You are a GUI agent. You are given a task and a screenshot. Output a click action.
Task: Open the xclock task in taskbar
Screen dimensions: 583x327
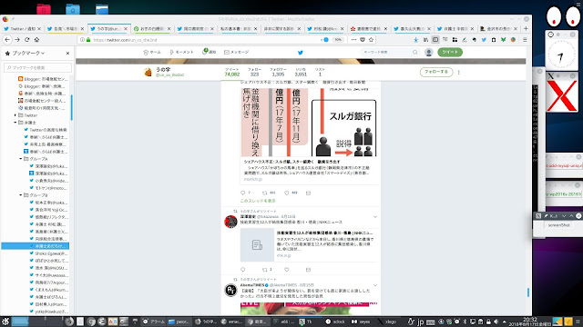[x=335, y=322]
